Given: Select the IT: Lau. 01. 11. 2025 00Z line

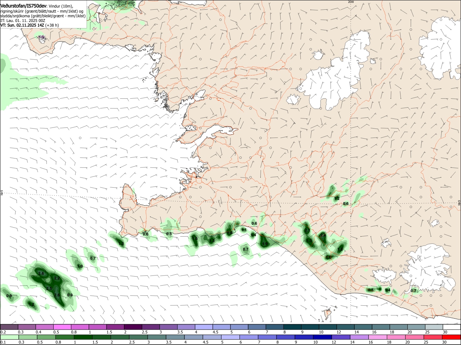Looking at the screenshot, I should pos(23,21).
